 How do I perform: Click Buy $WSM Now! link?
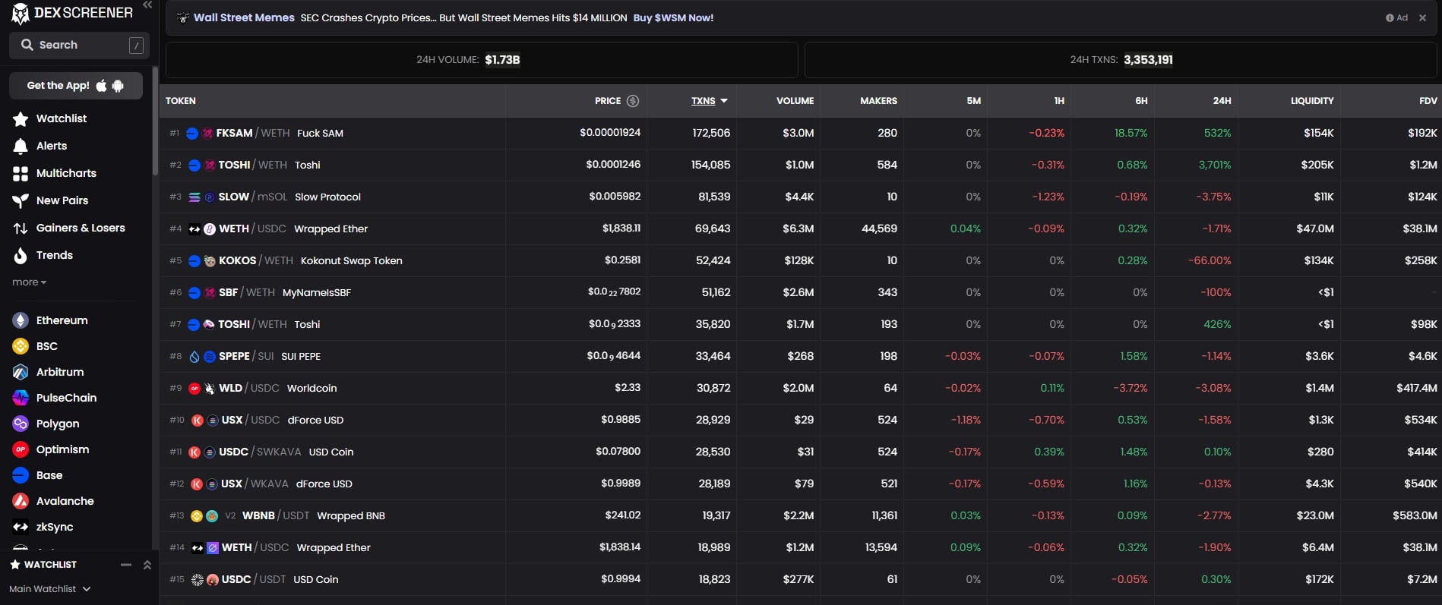(673, 17)
